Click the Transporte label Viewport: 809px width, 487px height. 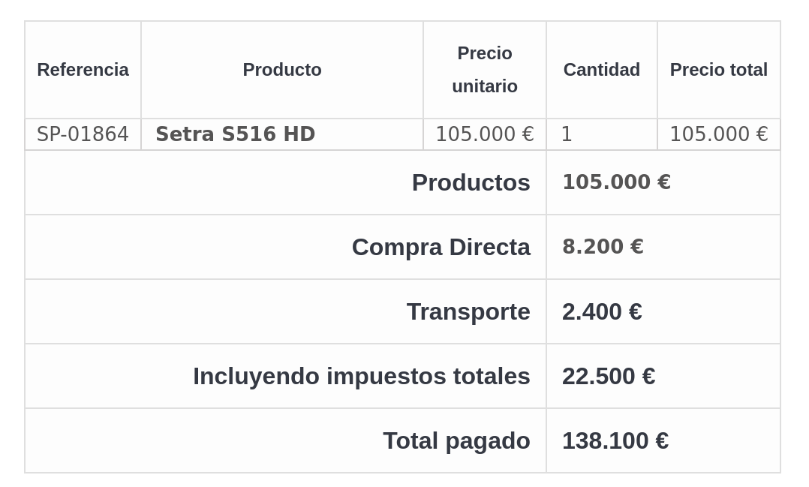468,311
